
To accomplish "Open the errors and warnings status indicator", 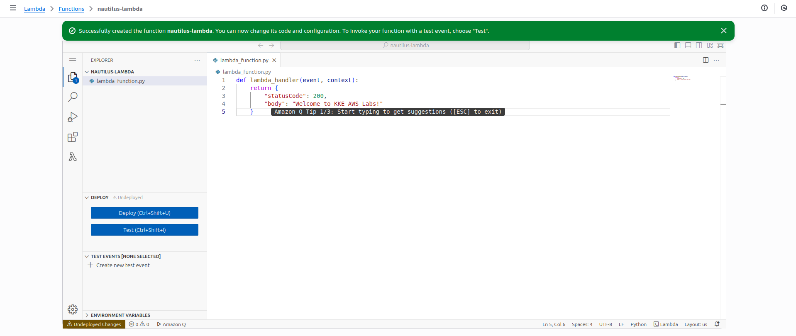I will (x=139, y=324).
